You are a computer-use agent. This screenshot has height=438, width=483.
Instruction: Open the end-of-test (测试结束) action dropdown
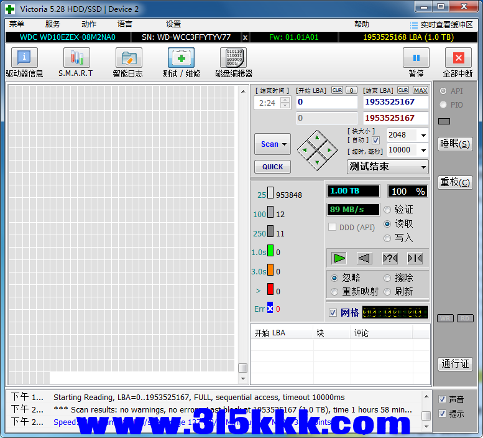click(x=388, y=167)
